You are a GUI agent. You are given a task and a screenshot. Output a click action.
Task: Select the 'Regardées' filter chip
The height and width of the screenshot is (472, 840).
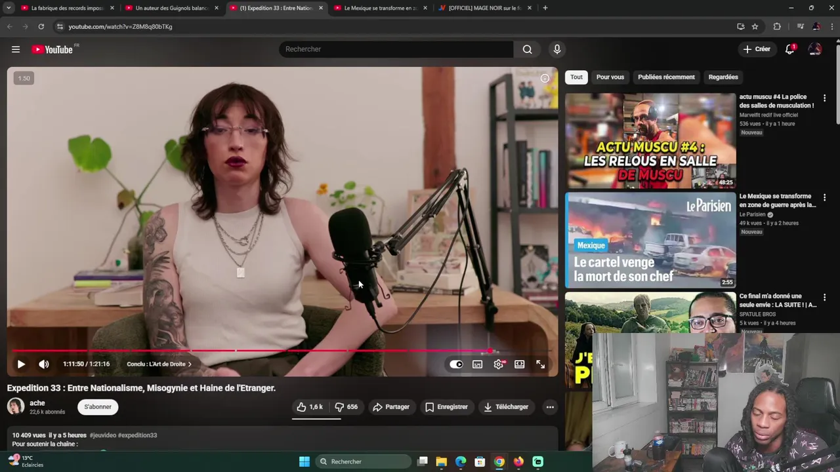[x=723, y=77]
